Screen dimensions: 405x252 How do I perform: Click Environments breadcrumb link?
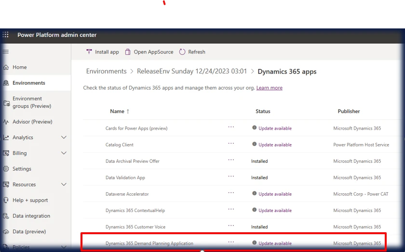coord(107,71)
